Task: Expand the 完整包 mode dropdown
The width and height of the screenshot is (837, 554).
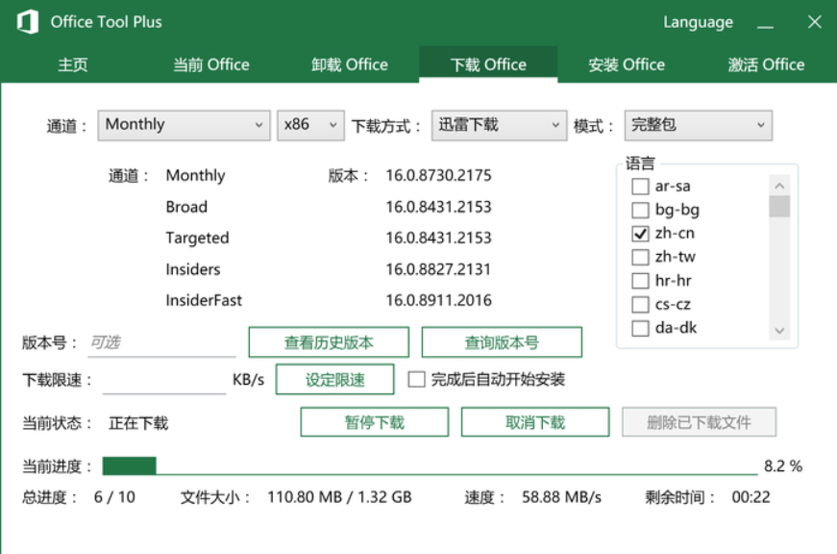Action: [x=698, y=125]
